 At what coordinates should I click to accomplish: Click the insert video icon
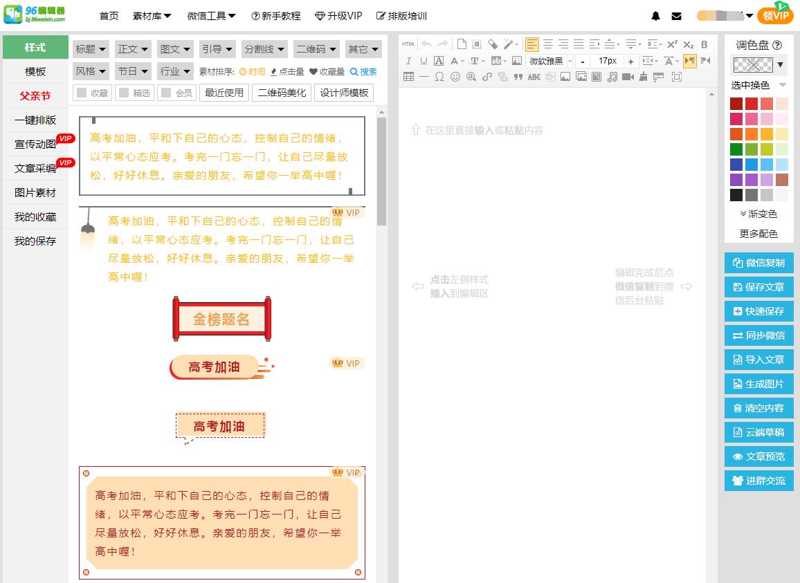[x=628, y=76]
